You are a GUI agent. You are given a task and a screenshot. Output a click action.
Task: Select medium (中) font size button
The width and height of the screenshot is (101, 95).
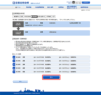point(77,3)
